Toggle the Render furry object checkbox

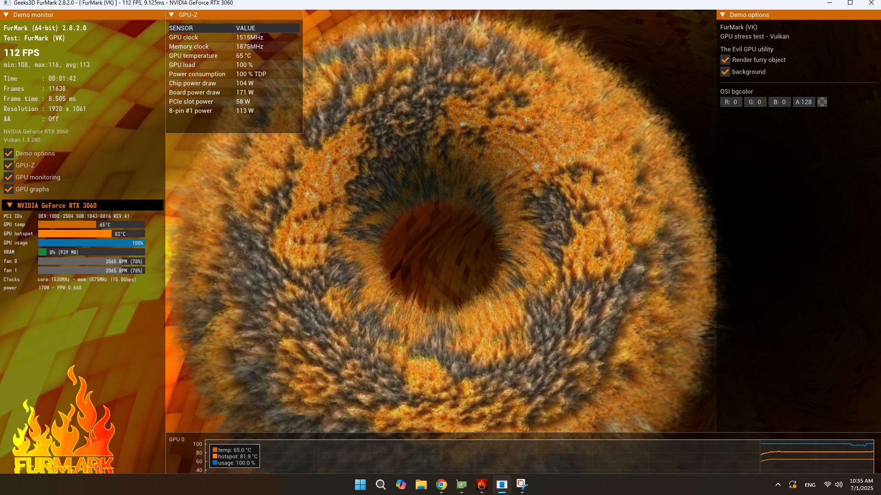click(725, 60)
